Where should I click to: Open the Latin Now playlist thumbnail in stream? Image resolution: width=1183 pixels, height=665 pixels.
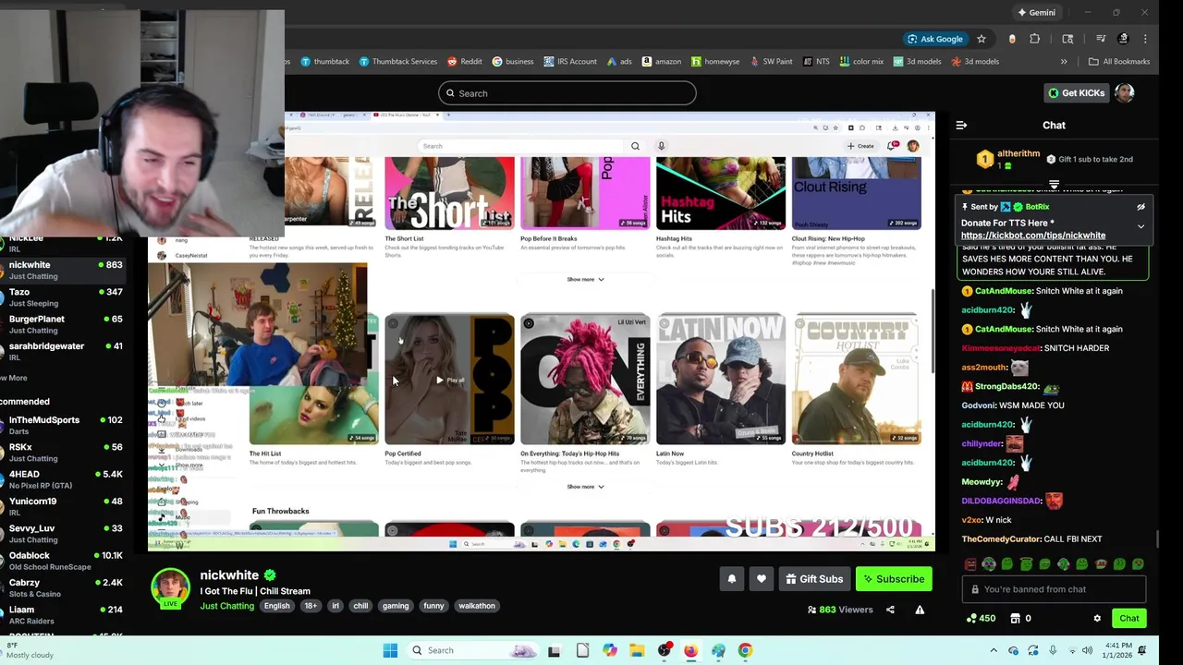coord(721,380)
